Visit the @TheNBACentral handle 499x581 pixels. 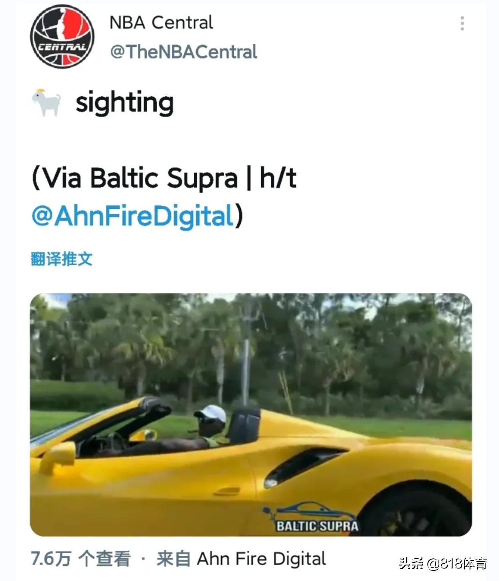point(183,52)
